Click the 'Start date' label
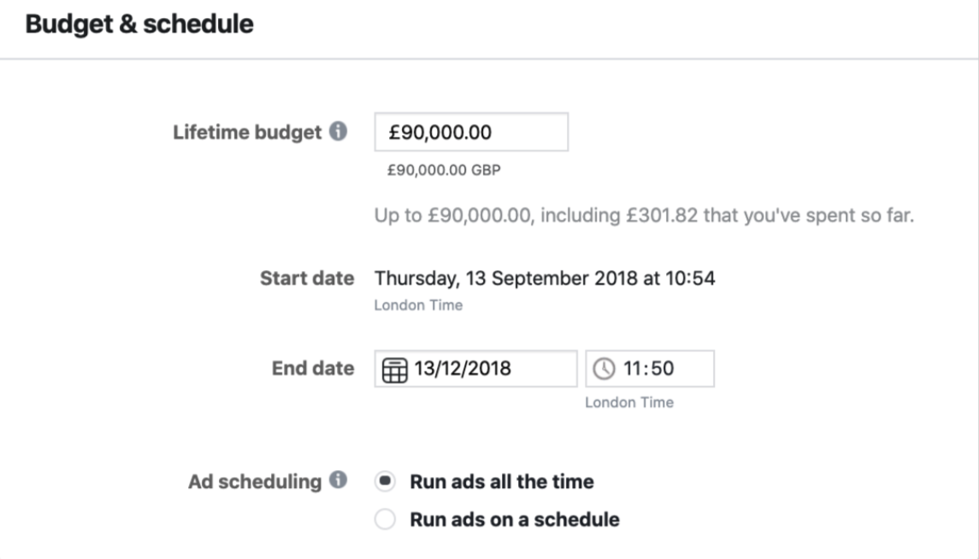Image resolution: width=979 pixels, height=559 pixels. (x=307, y=278)
